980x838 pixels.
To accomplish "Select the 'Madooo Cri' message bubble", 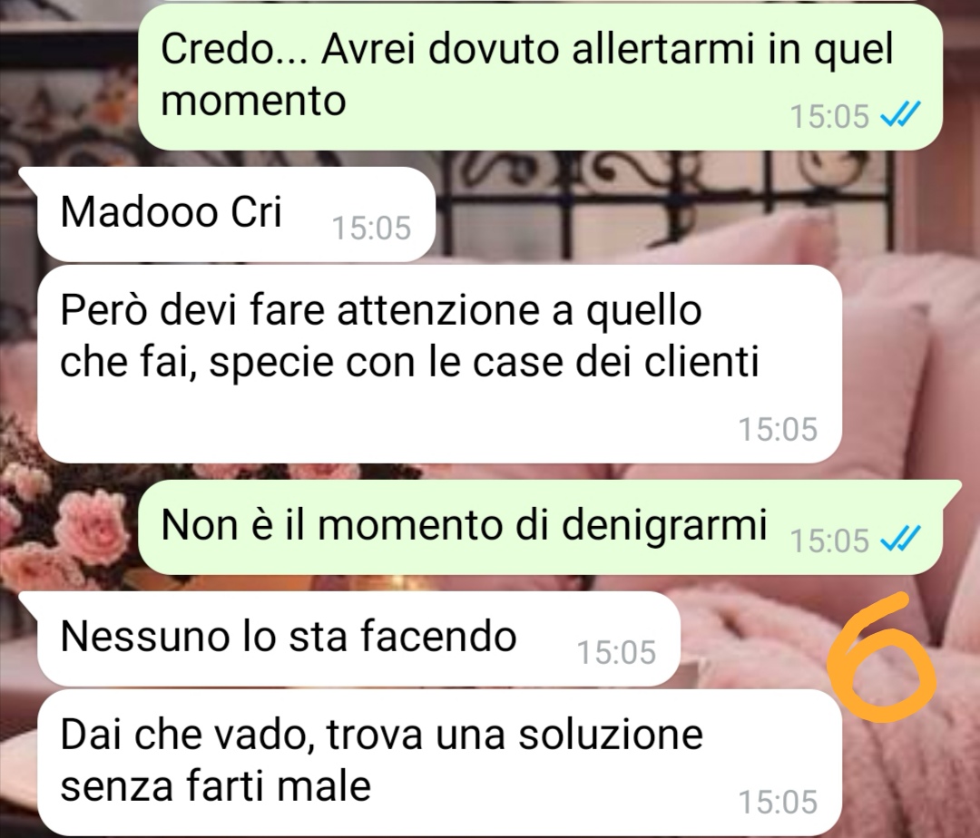I will (x=236, y=214).
